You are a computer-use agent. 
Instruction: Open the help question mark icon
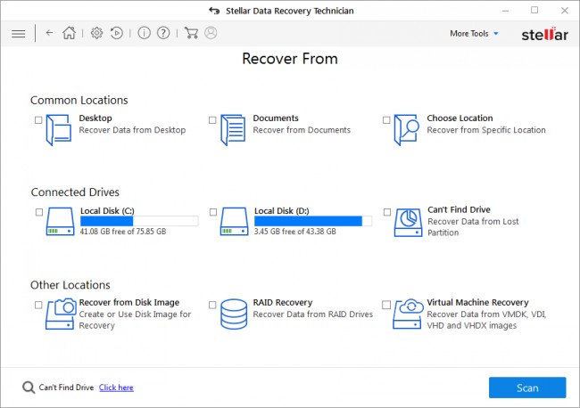point(163,33)
